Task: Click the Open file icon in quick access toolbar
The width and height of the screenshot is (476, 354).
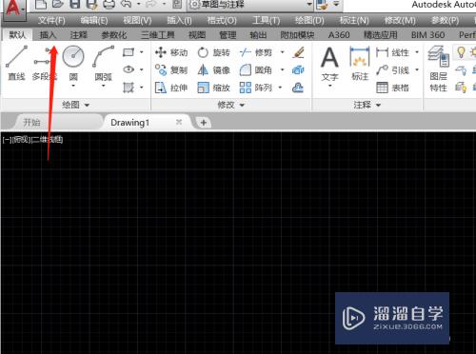Action: click(x=58, y=4)
